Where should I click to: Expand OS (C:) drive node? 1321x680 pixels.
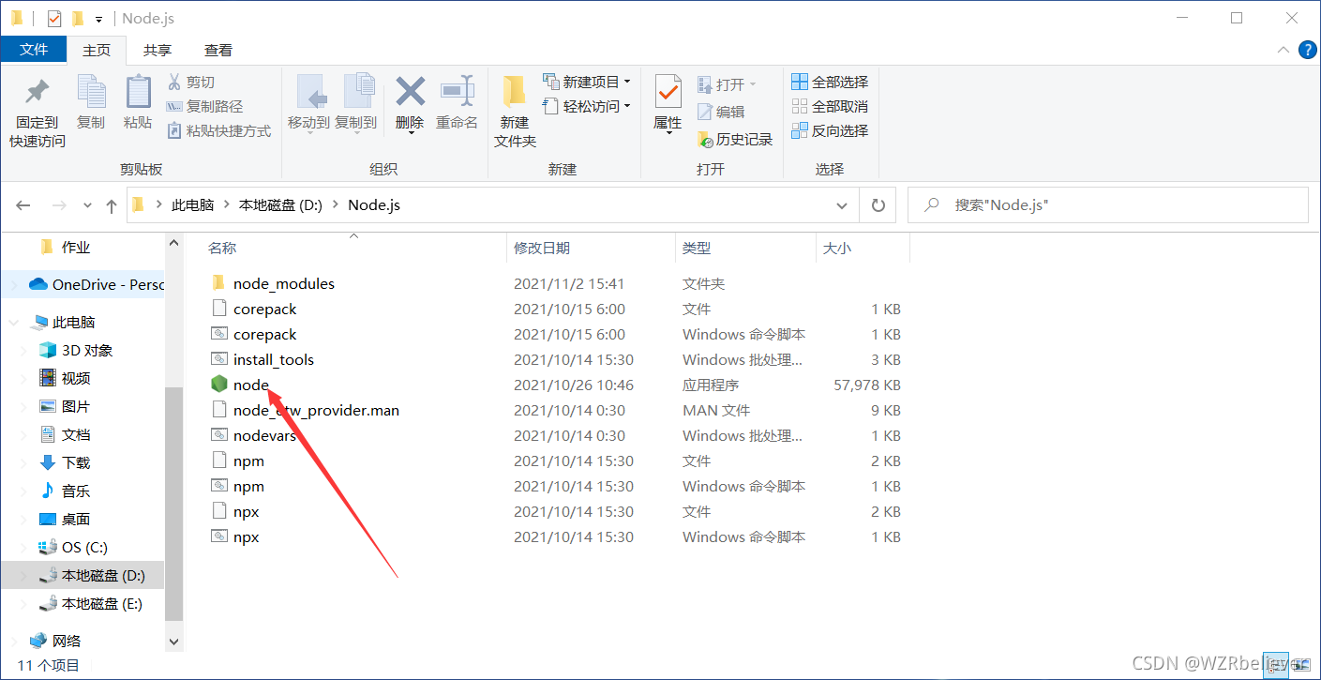(24, 548)
